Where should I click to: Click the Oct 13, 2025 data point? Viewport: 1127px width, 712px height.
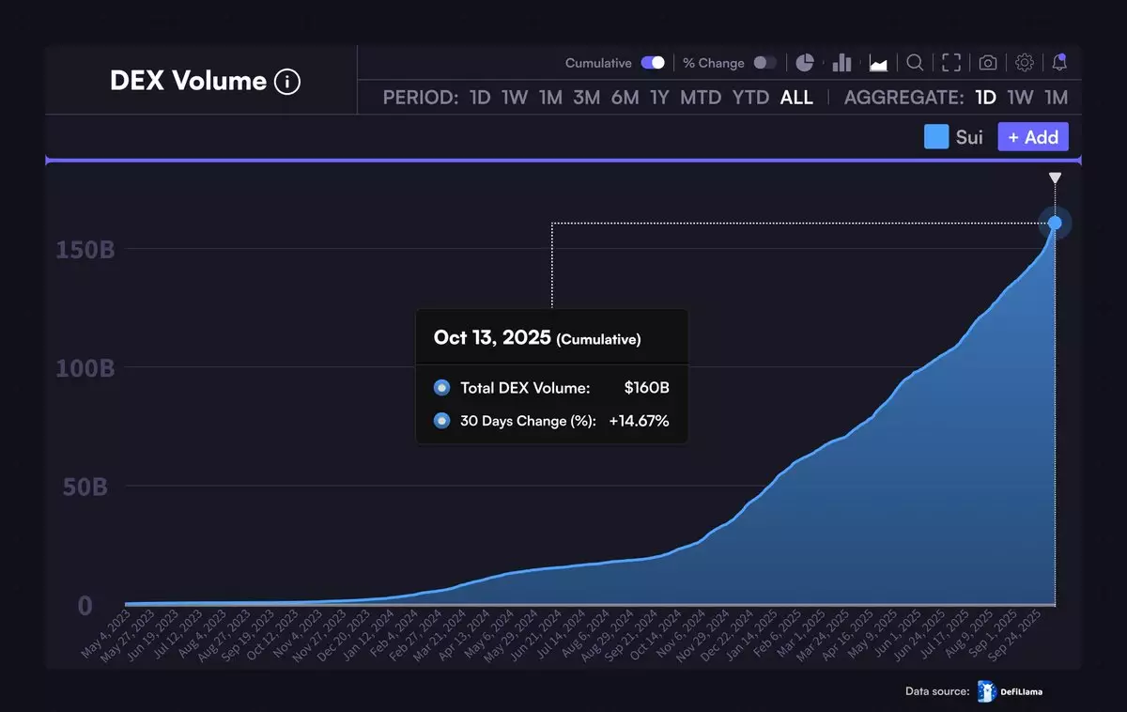pos(1055,223)
